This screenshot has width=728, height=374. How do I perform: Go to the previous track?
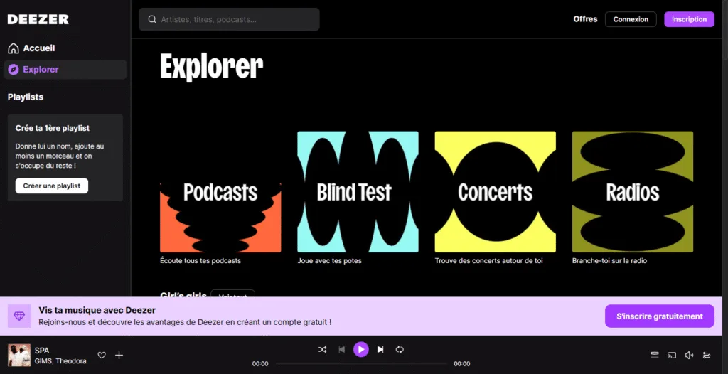[x=342, y=349]
